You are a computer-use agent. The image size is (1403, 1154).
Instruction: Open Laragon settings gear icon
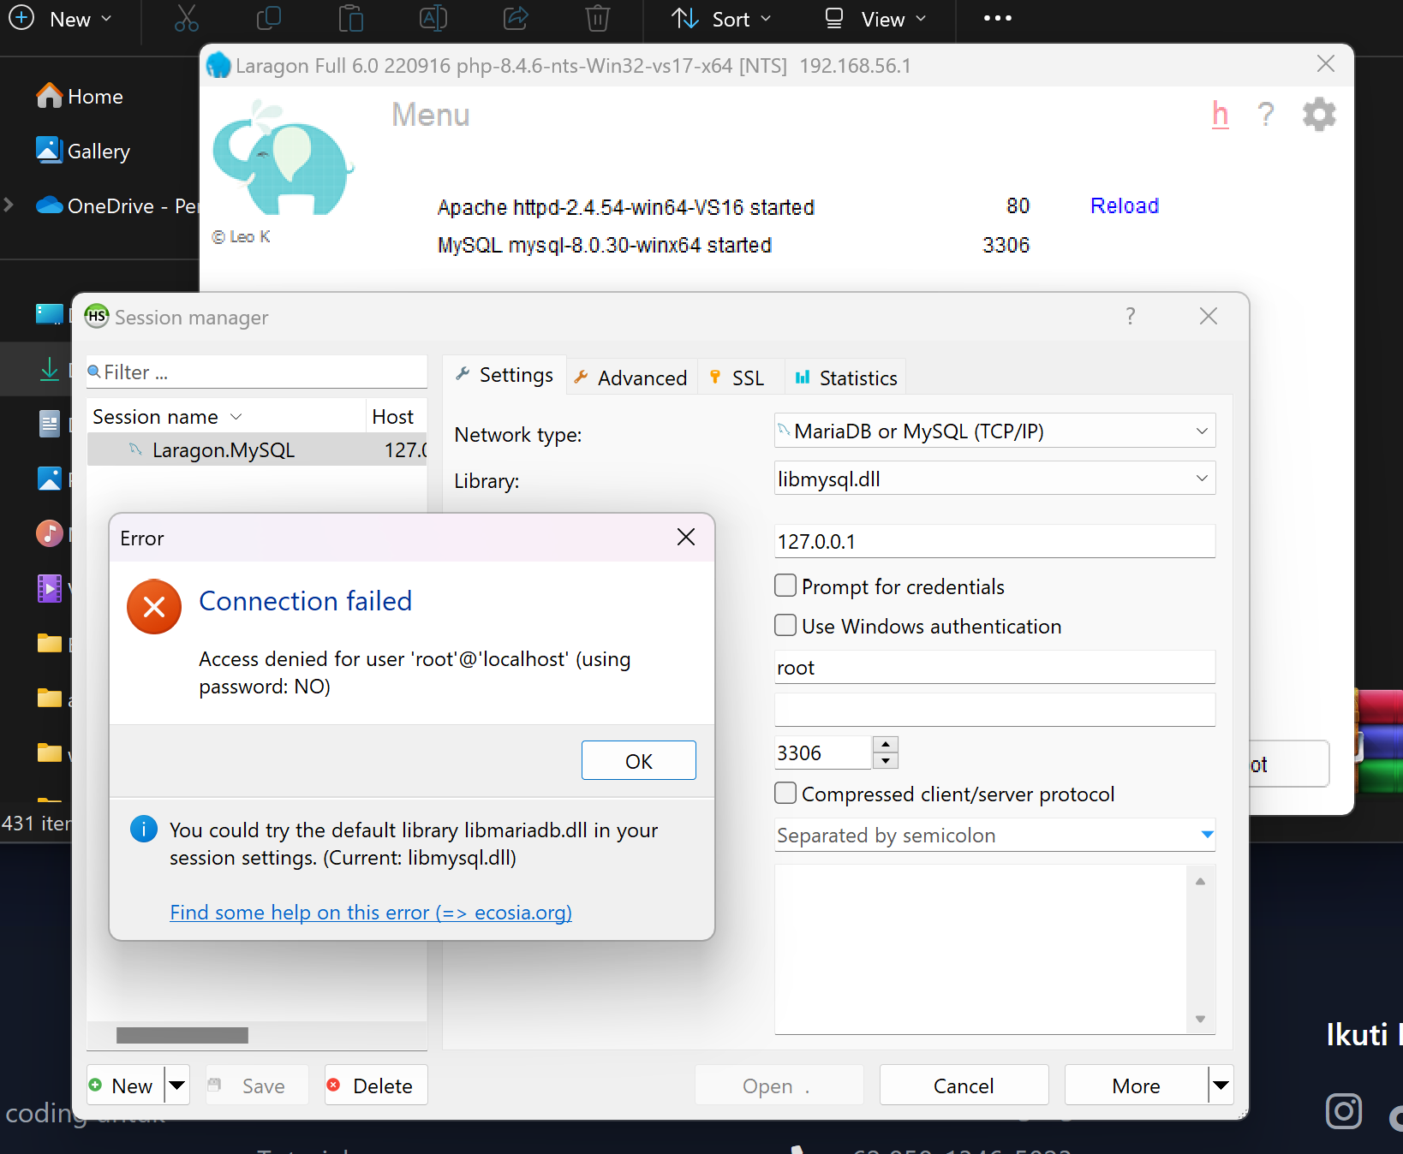[1318, 115]
